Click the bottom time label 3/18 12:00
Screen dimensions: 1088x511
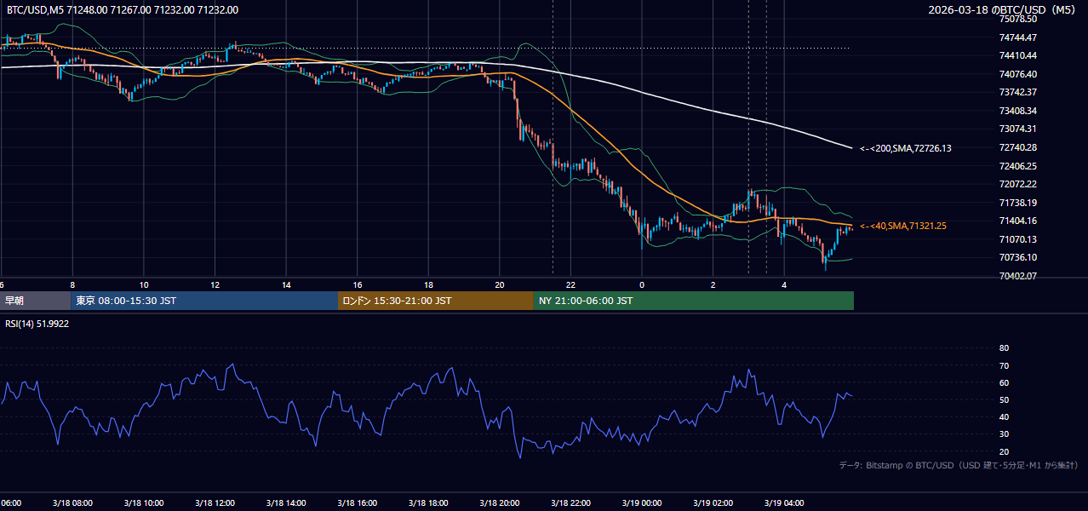(x=215, y=503)
